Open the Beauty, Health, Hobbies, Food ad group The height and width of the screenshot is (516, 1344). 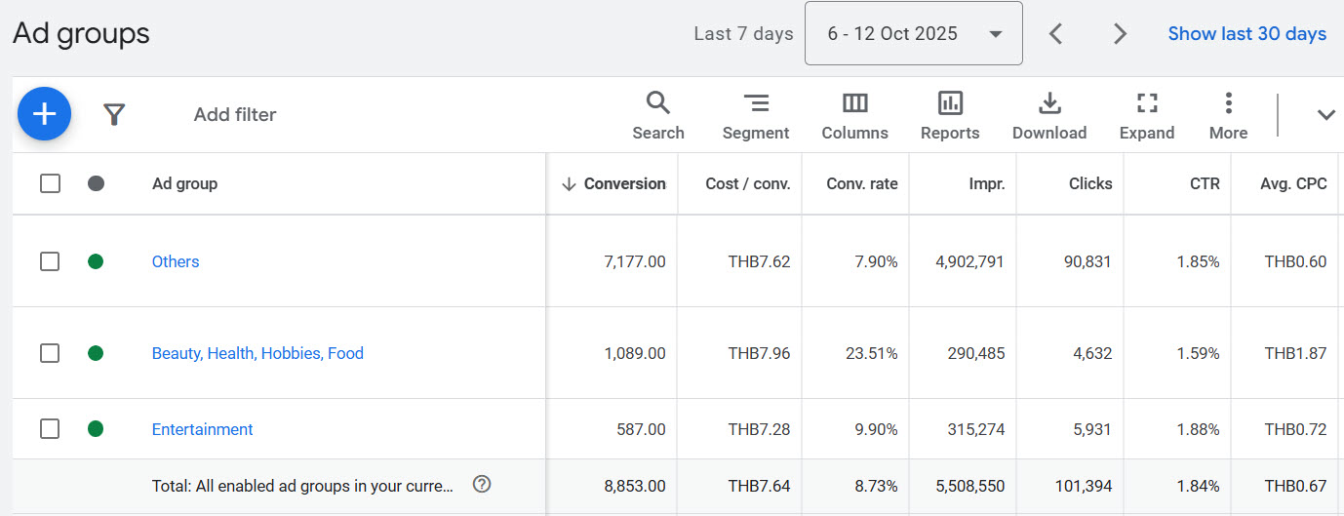257,353
